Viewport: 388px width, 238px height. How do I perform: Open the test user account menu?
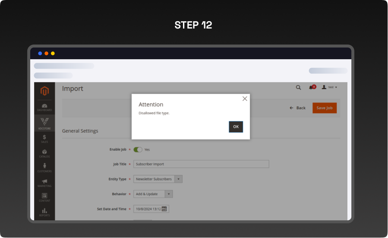(x=330, y=87)
